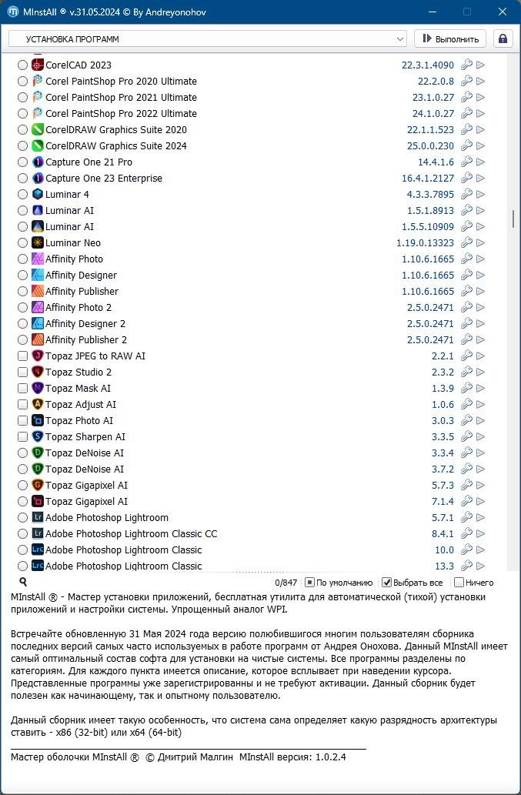Select the Topaz Gigapixel AI 5.7.3 radio button
This screenshot has height=795, width=521.
pos(22,485)
